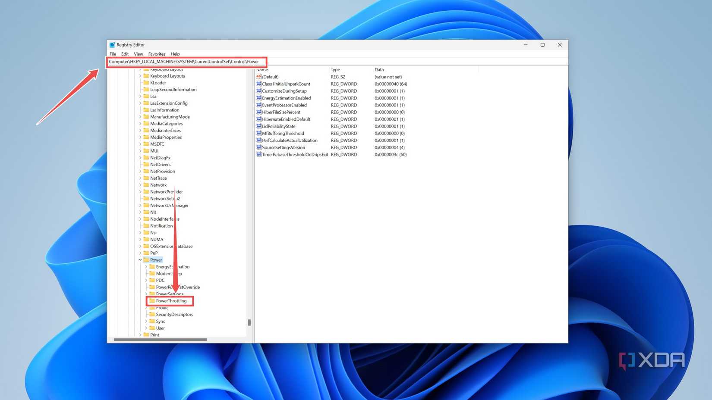
Task: Expand the PDC subkey under Power
Action: [146, 281]
